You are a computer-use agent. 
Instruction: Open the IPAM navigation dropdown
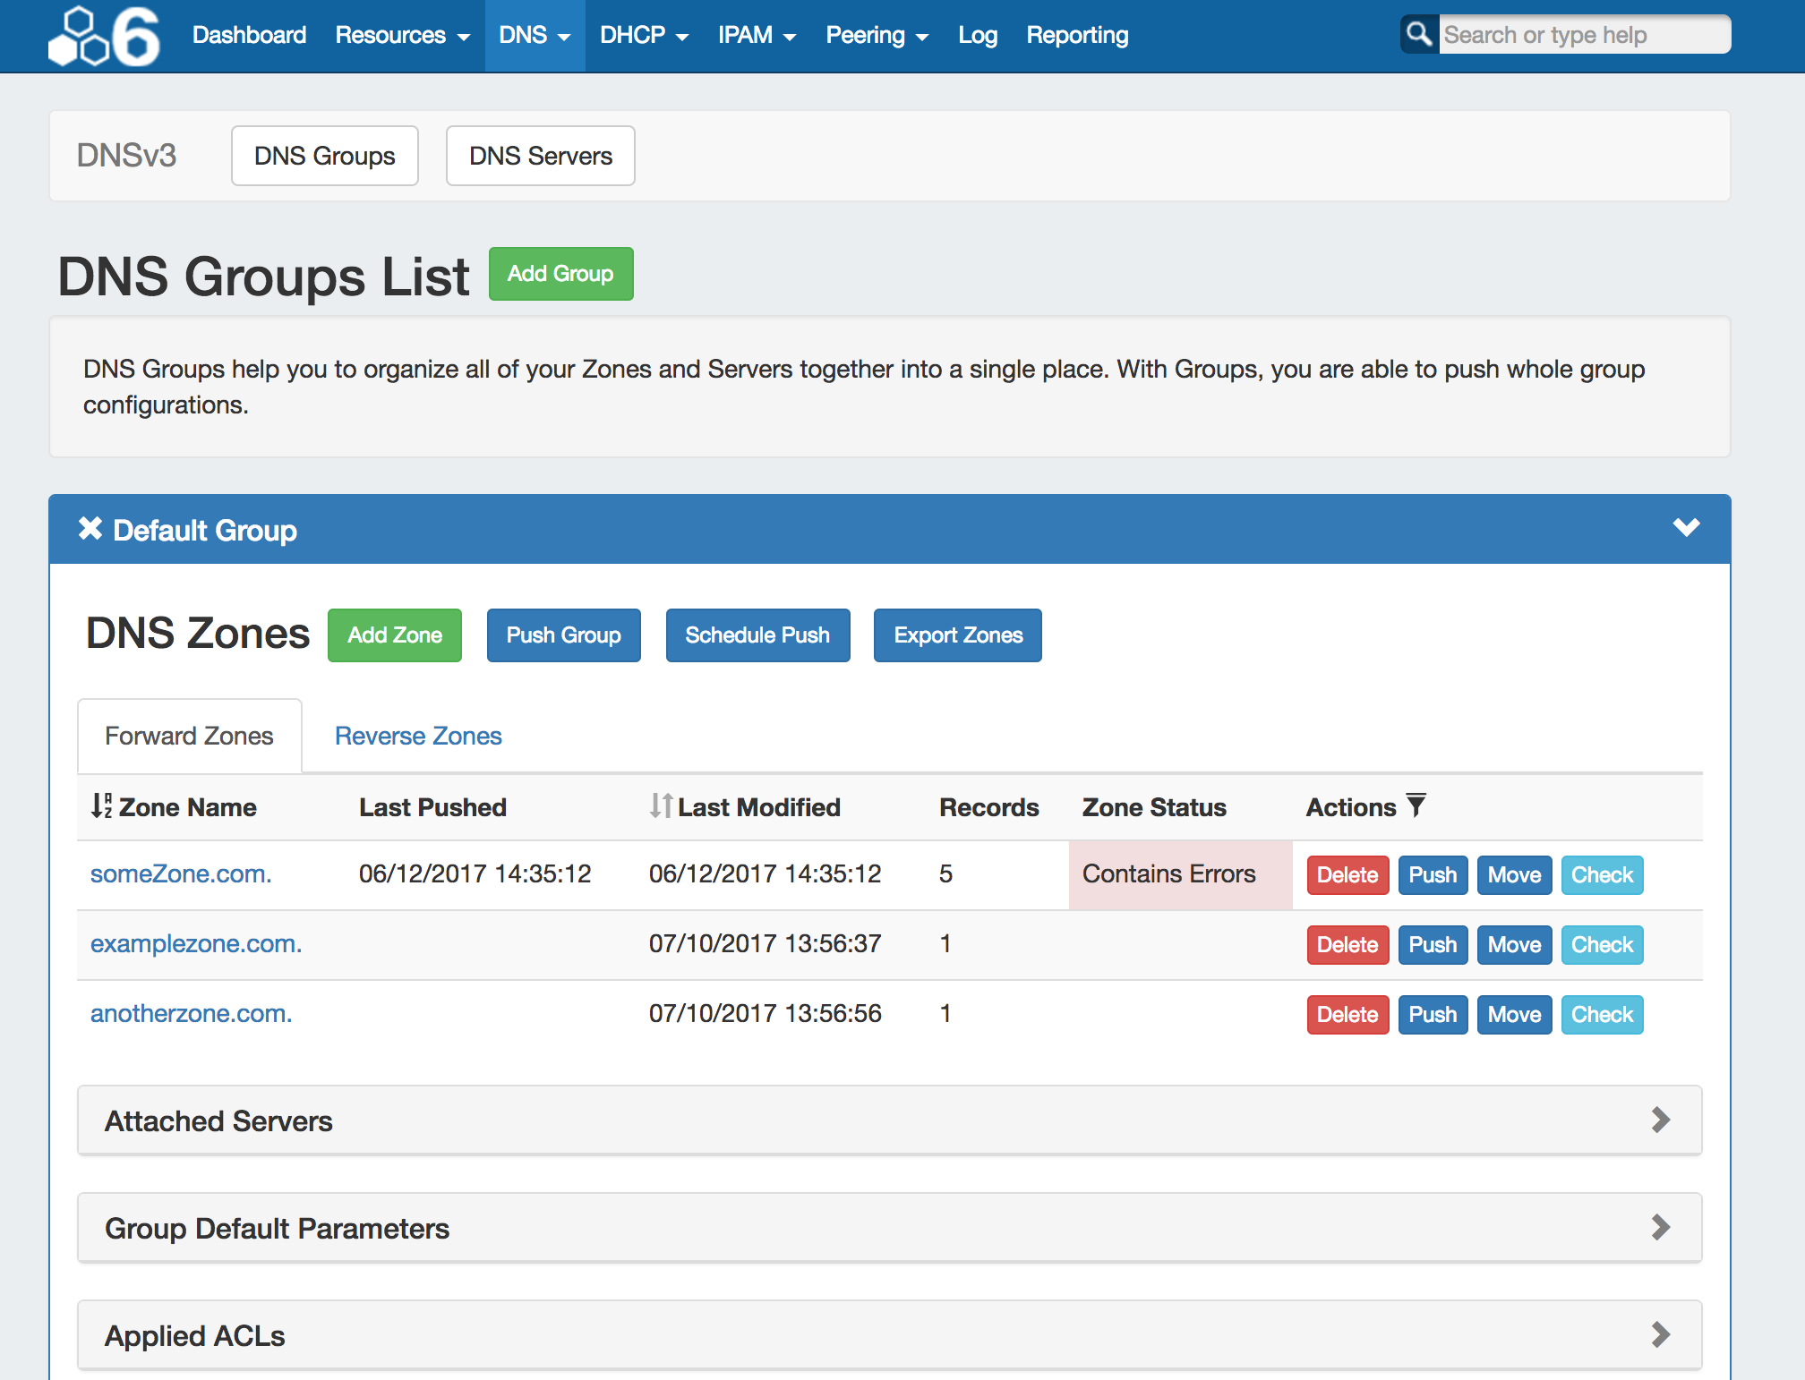[757, 35]
